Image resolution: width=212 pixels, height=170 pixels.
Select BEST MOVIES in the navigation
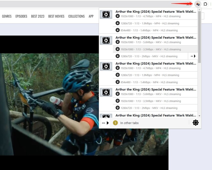pyautogui.click(x=56, y=16)
